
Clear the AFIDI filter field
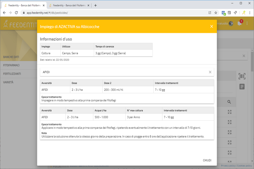(x=210, y=72)
